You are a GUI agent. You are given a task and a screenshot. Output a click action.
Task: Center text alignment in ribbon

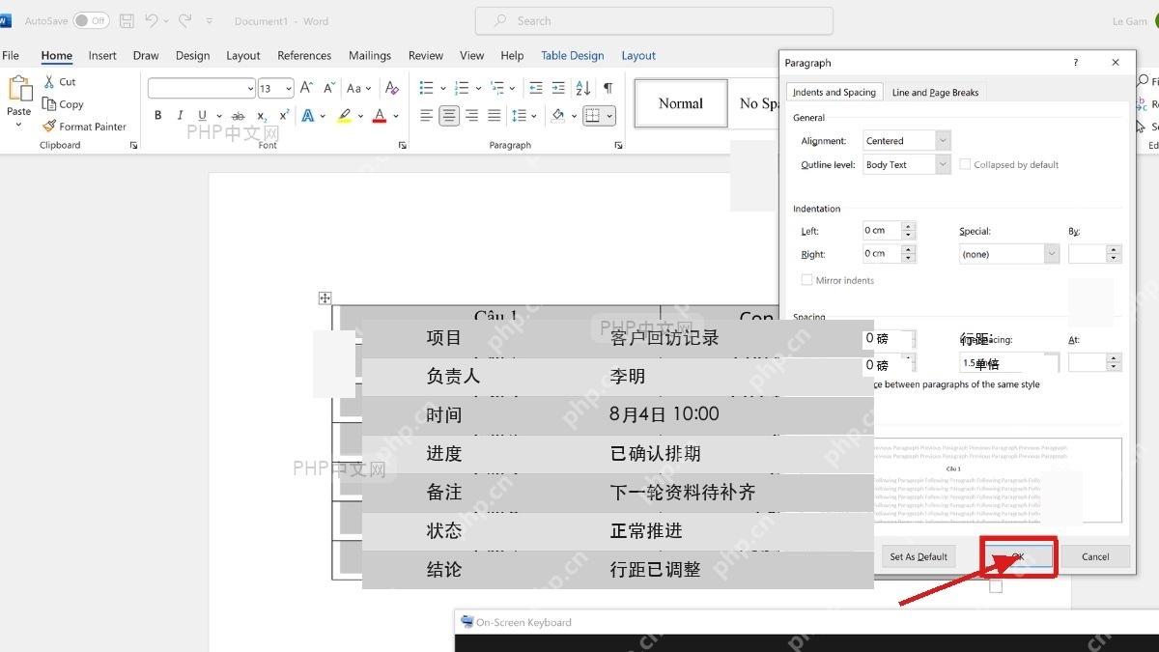pyautogui.click(x=449, y=116)
